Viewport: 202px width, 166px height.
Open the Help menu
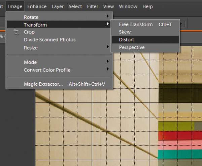(x=148, y=6)
